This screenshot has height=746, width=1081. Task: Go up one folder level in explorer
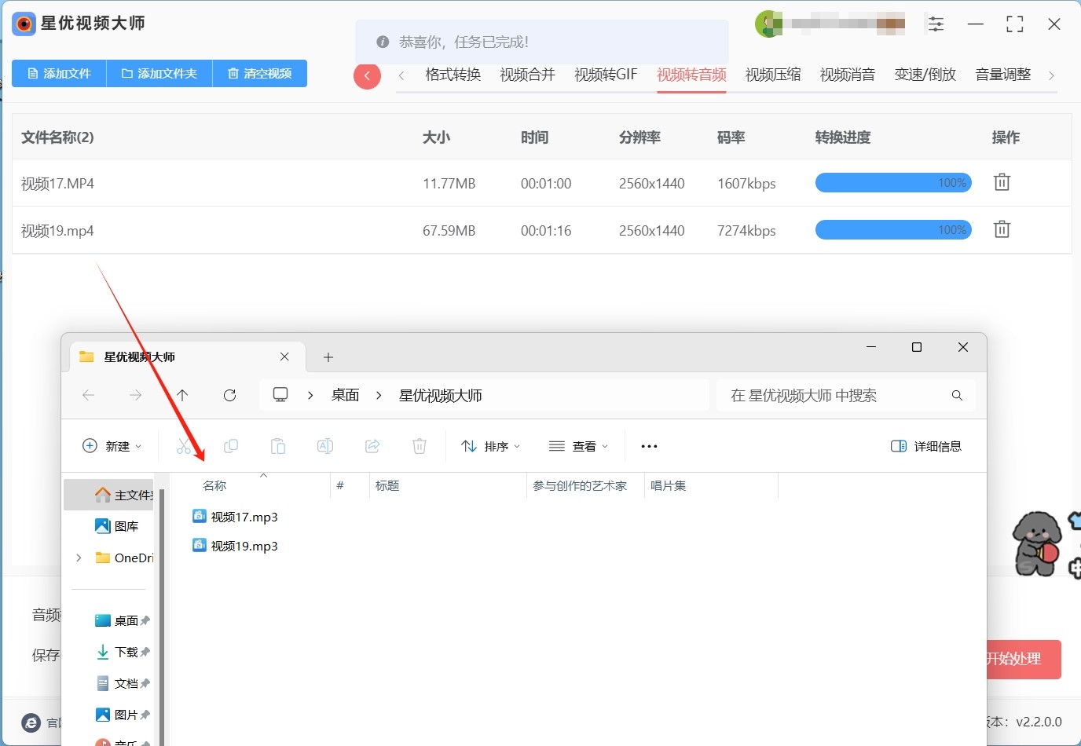tap(182, 395)
